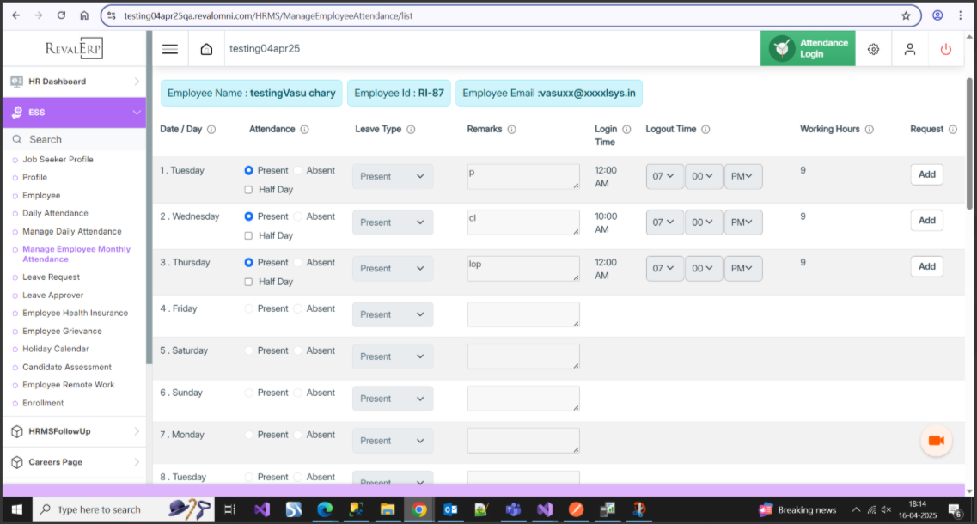Screen dimensions: 977x524
Task: Open Leave Type dropdown for 1. Tuesday
Action: point(393,176)
